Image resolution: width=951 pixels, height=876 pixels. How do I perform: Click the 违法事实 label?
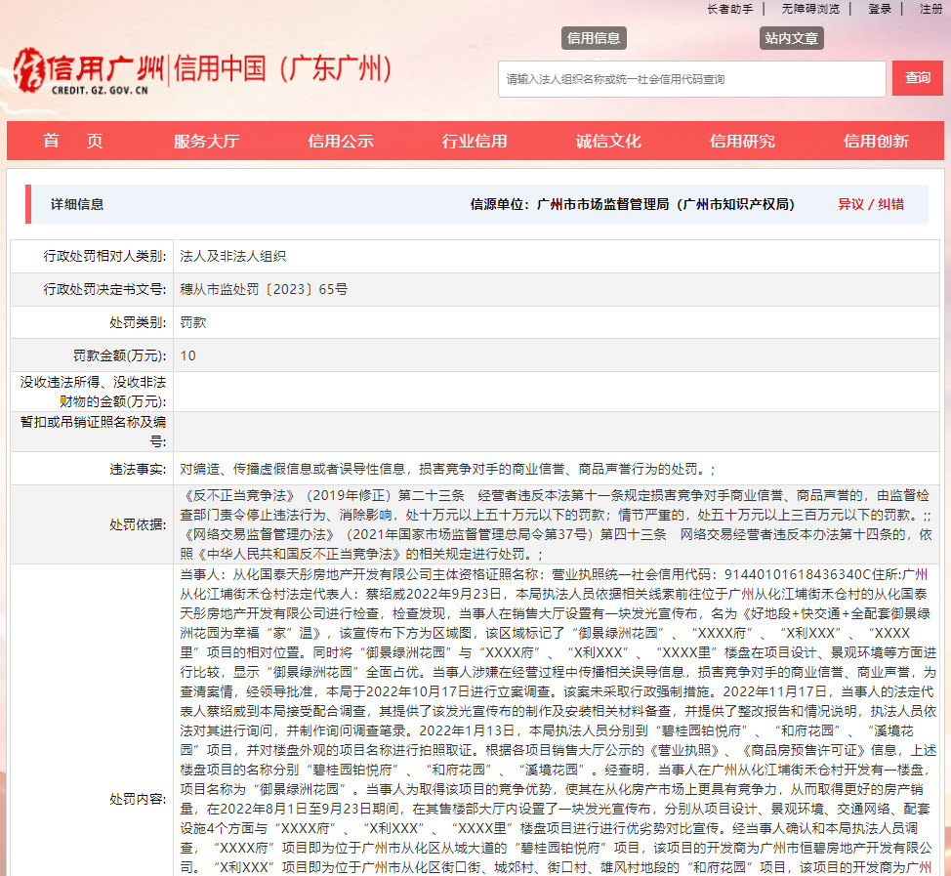pyautogui.click(x=138, y=469)
